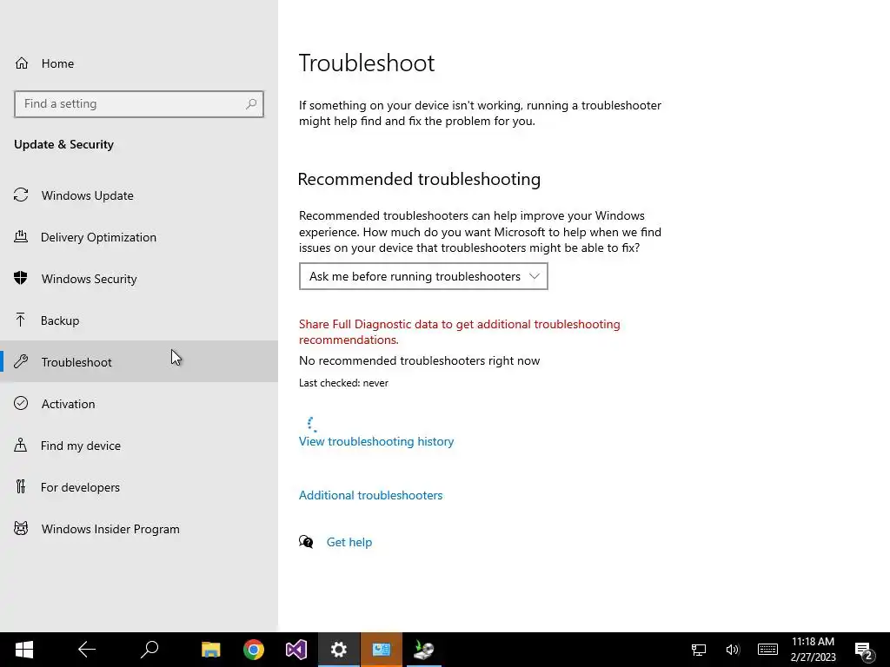Click the Backup arrow icon
Viewport: 890px width, 667px height.
click(21, 320)
